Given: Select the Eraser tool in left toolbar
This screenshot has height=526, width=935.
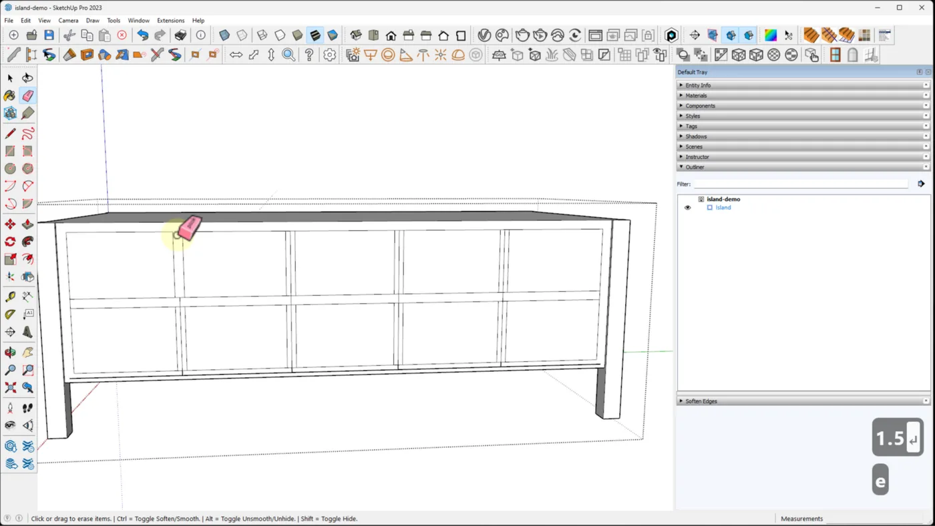Looking at the screenshot, I should click(27, 96).
